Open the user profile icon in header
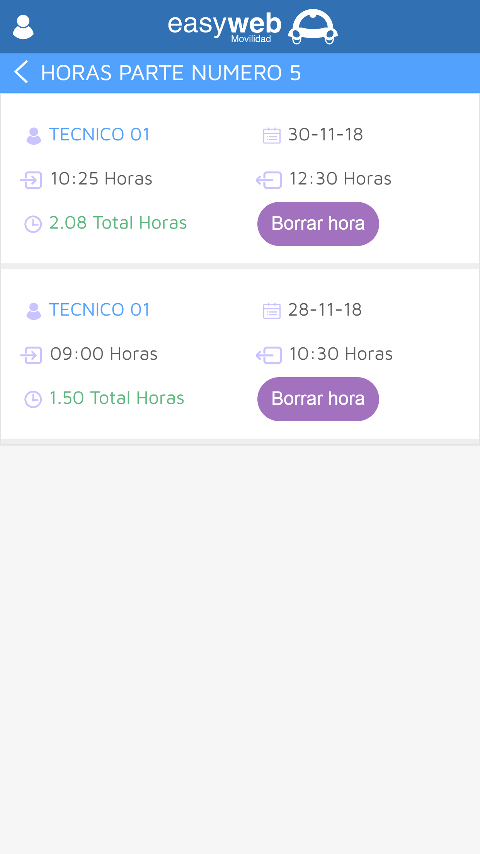480x854 pixels. (x=23, y=27)
